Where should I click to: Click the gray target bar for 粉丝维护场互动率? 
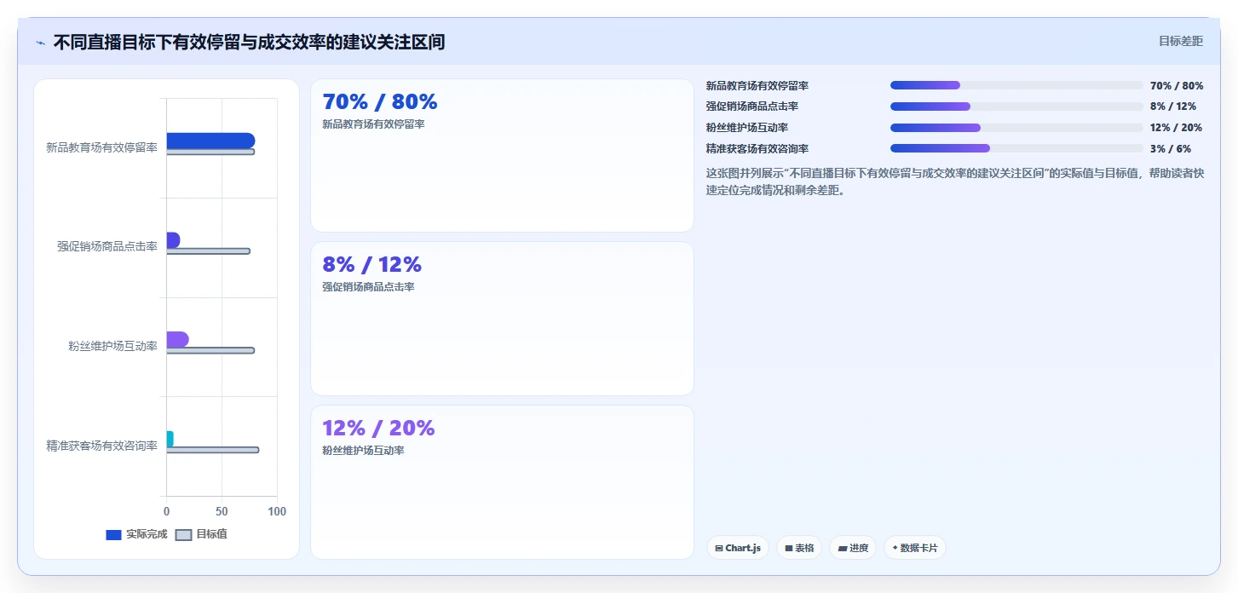coord(210,350)
